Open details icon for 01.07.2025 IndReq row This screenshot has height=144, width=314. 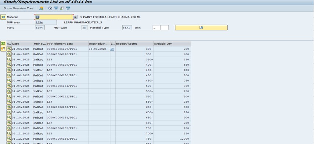pyautogui.click(x=9, y=91)
